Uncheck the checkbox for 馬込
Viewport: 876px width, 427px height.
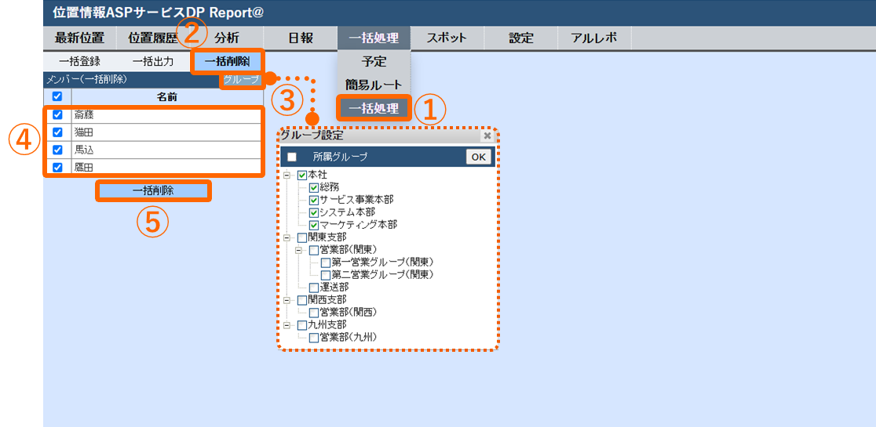click(x=57, y=150)
